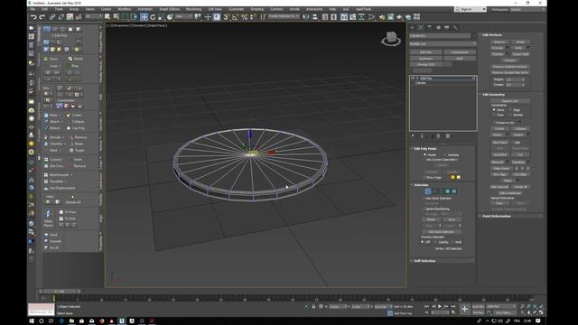
Task: Click the second Show Cage color swatch
Action: pyautogui.click(x=459, y=177)
